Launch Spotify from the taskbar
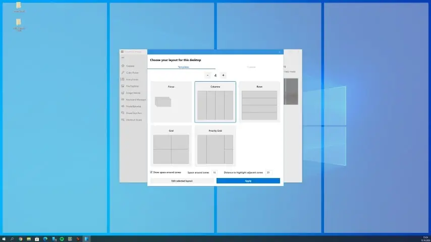The height and width of the screenshot is (242, 431). (62, 238)
